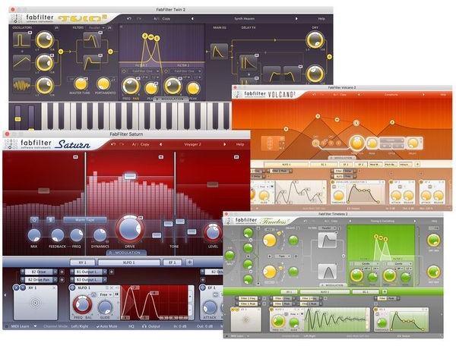Click the Voyager 2 preset name in Saturn
This screenshot has height=346, width=456.
click(192, 144)
